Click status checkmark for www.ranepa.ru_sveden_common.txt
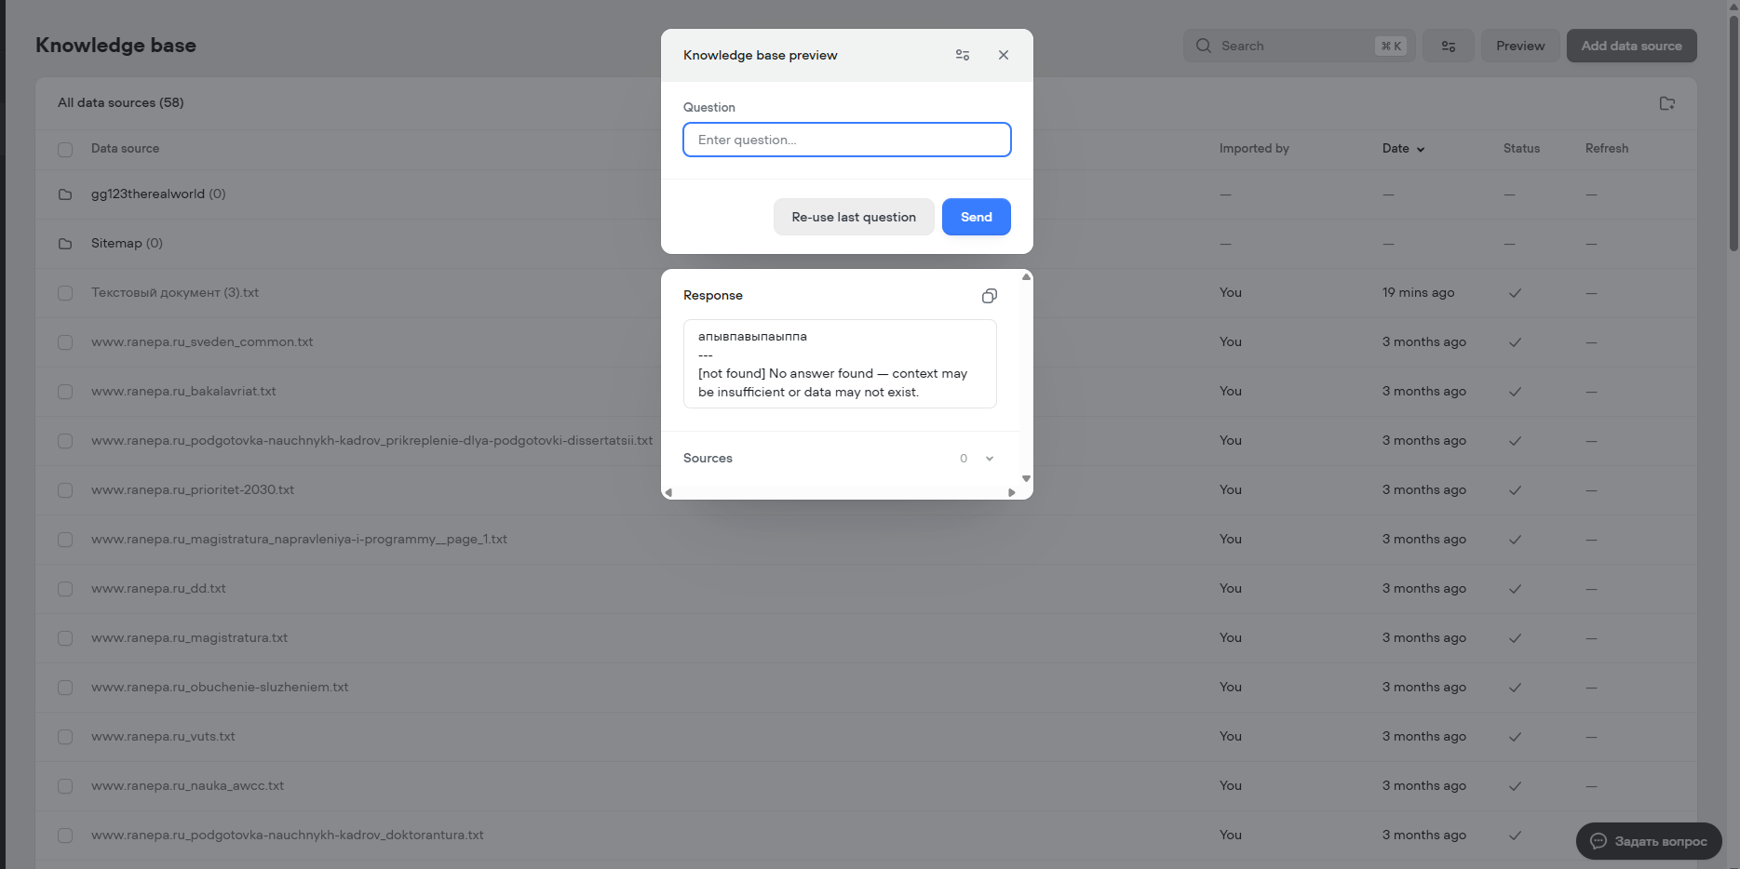The height and width of the screenshot is (869, 1740). pyautogui.click(x=1515, y=342)
